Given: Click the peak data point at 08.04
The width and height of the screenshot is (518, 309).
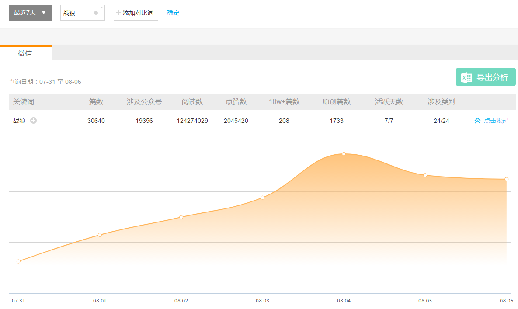Looking at the screenshot, I should coord(344,154).
